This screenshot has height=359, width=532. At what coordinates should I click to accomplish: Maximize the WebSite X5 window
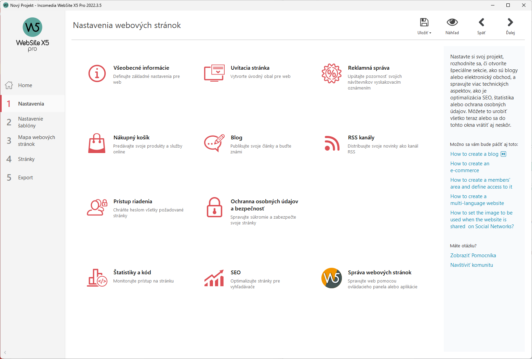point(508,5)
